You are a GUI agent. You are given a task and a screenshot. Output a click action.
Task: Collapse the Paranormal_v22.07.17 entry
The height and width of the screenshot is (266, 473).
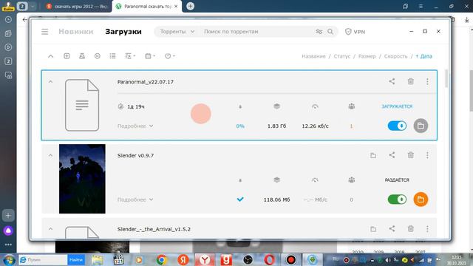pyautogui.click(x=51, y=82)
